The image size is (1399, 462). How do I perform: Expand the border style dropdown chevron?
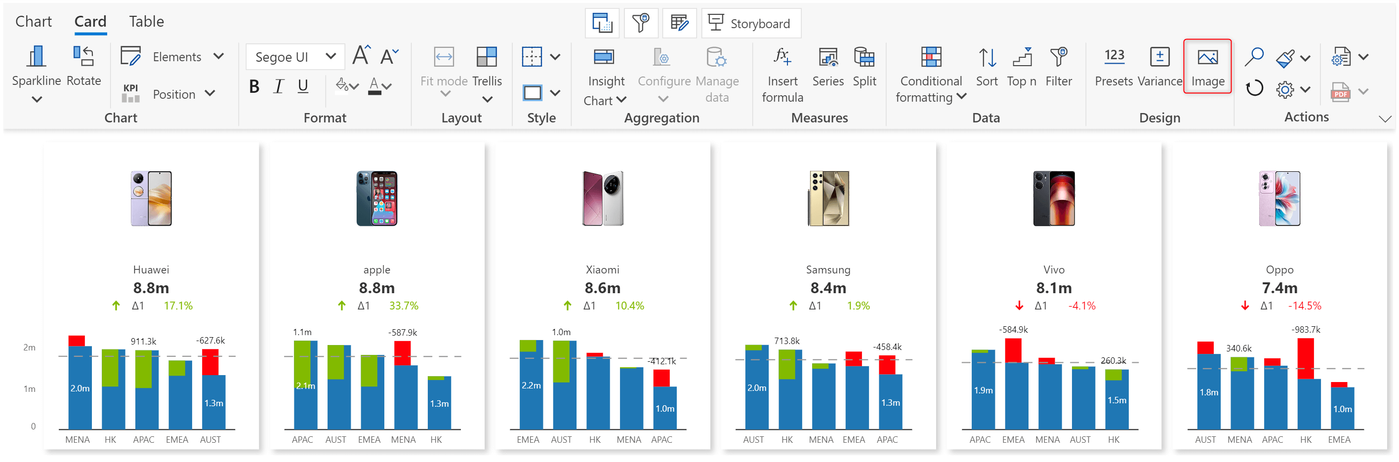pos(555,57)
